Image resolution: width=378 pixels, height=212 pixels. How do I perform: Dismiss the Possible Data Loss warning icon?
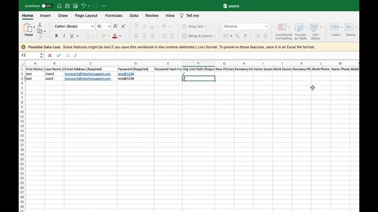pyautogui.click(x=24, y=47)
